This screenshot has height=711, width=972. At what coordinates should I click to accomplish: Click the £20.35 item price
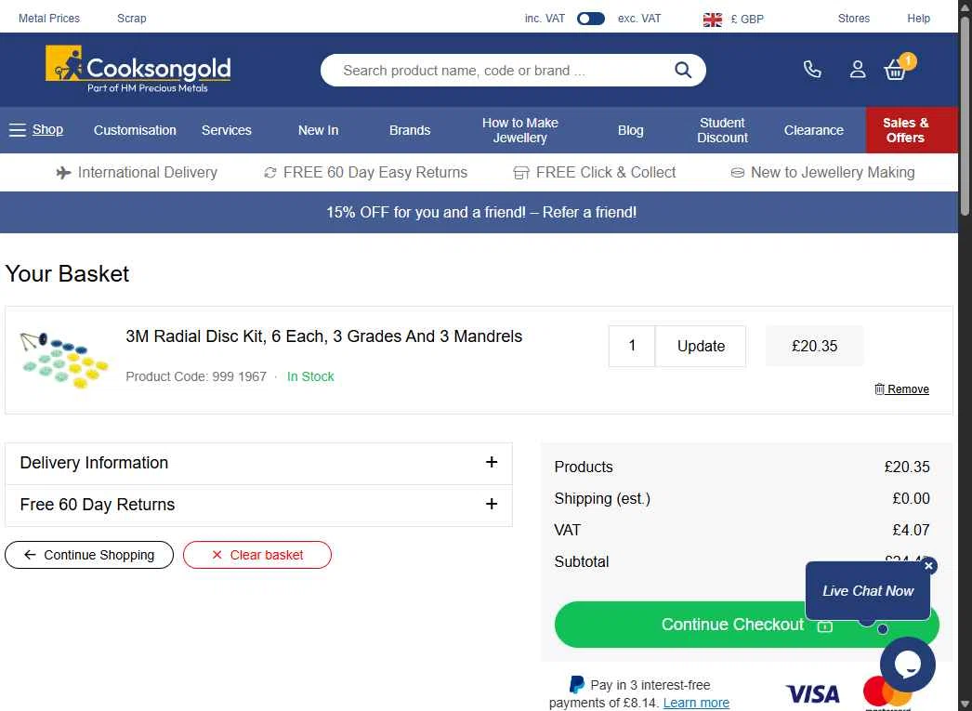coord(814,346)
